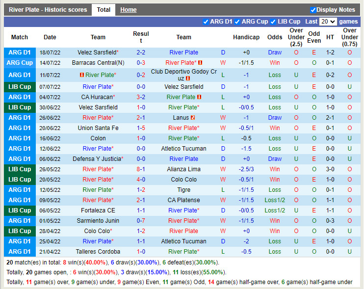Select the Total tab
Screen dimensions: 364x289
click(104, 10)
